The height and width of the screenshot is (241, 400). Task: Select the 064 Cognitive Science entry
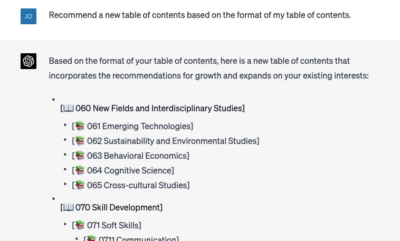coord(123,171)
